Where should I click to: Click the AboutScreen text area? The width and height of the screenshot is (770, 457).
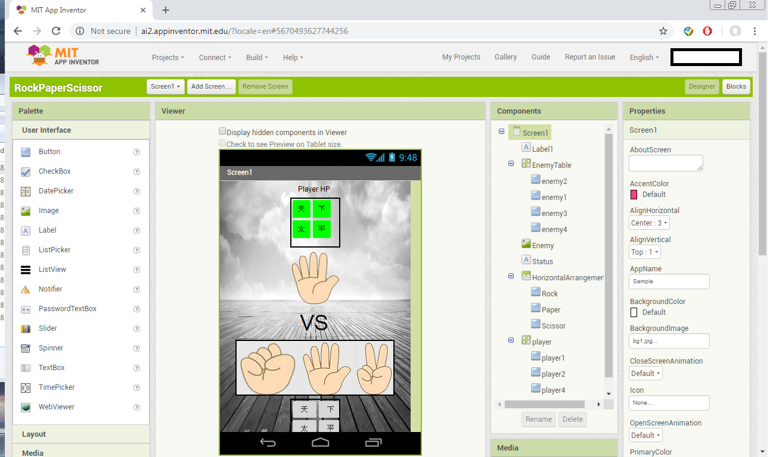(x=666, y=163)
